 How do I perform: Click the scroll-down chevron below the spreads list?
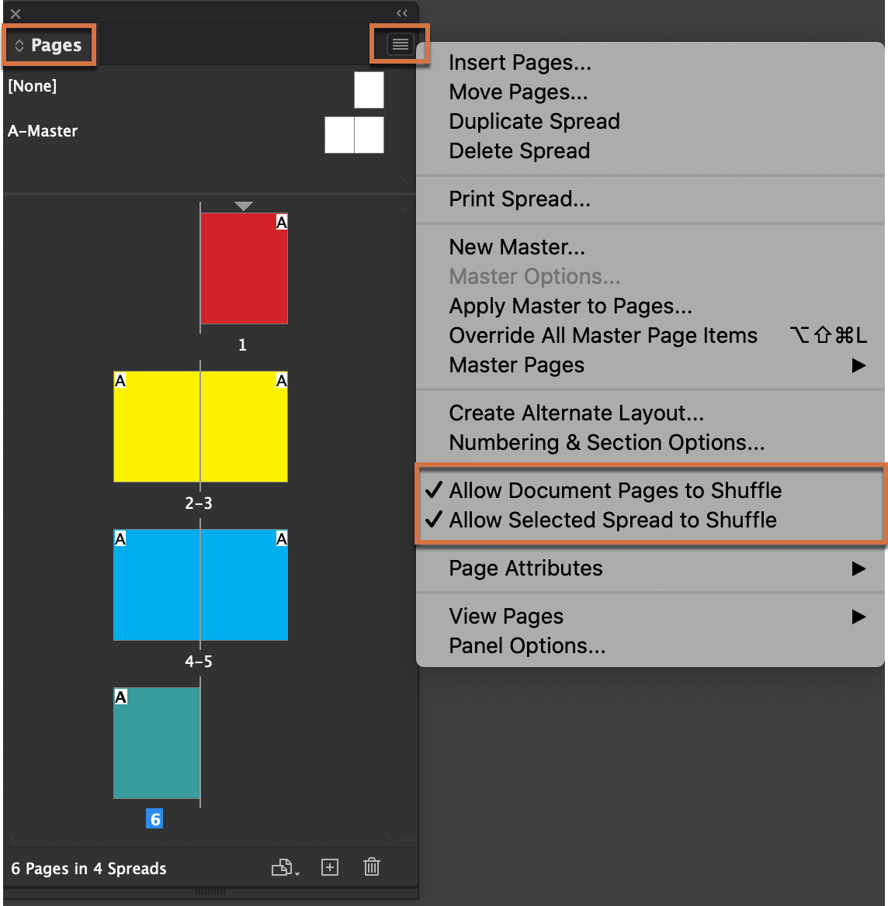[408, 839]
